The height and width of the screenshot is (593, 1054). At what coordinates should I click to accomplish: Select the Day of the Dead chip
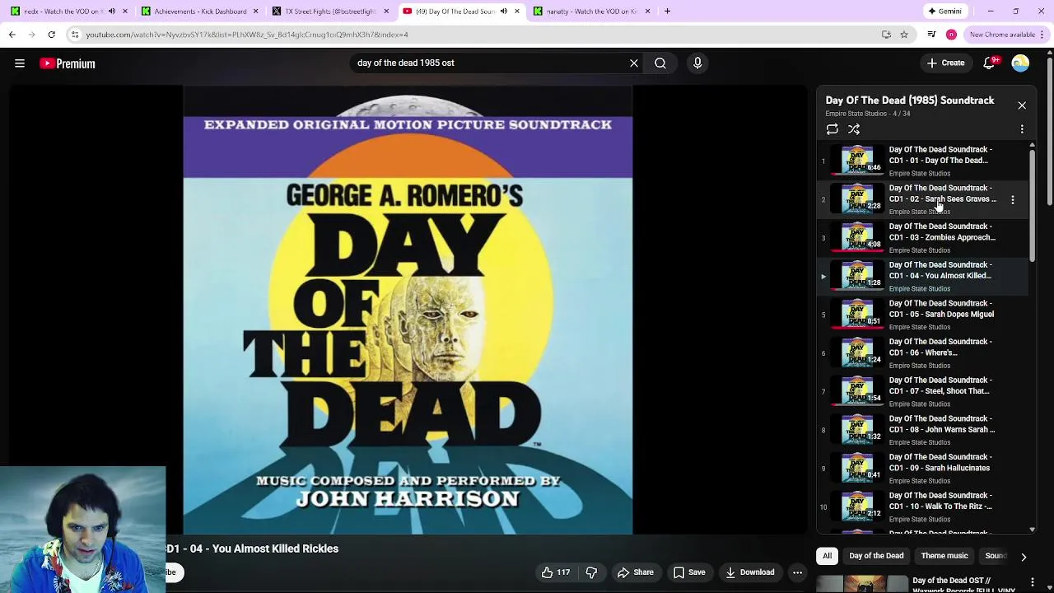[x=876, y=556]
